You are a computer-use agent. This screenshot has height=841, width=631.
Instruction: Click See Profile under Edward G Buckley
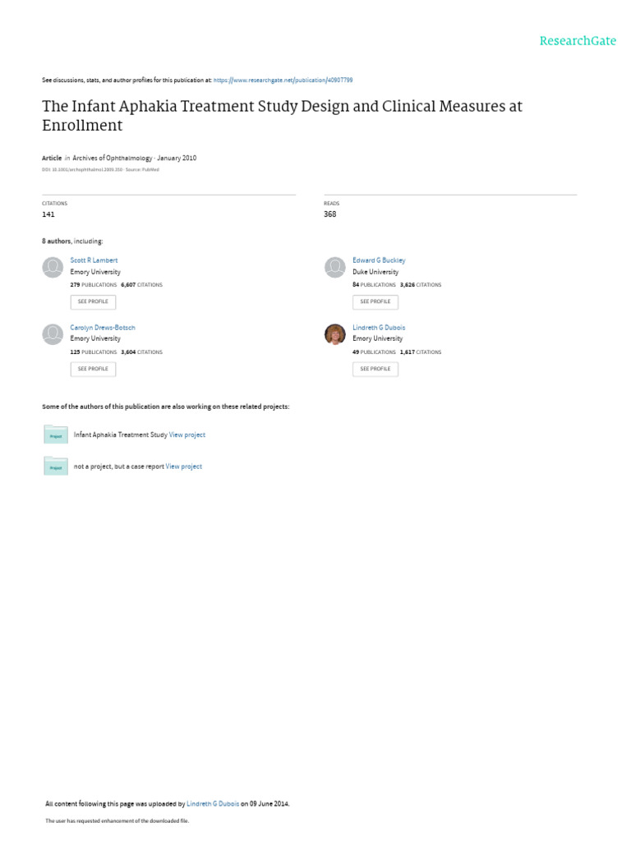point(375,301)
